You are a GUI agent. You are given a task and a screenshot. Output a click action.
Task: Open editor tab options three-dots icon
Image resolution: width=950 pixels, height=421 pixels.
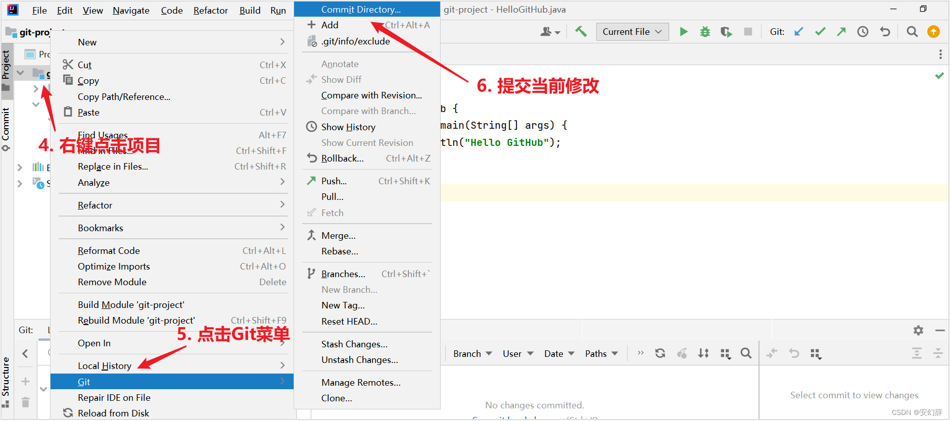[x=940, y=54]
